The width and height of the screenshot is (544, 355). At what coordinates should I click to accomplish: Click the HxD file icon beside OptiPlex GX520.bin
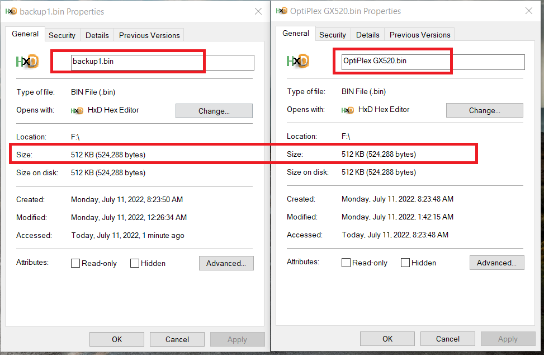(297, 61)
